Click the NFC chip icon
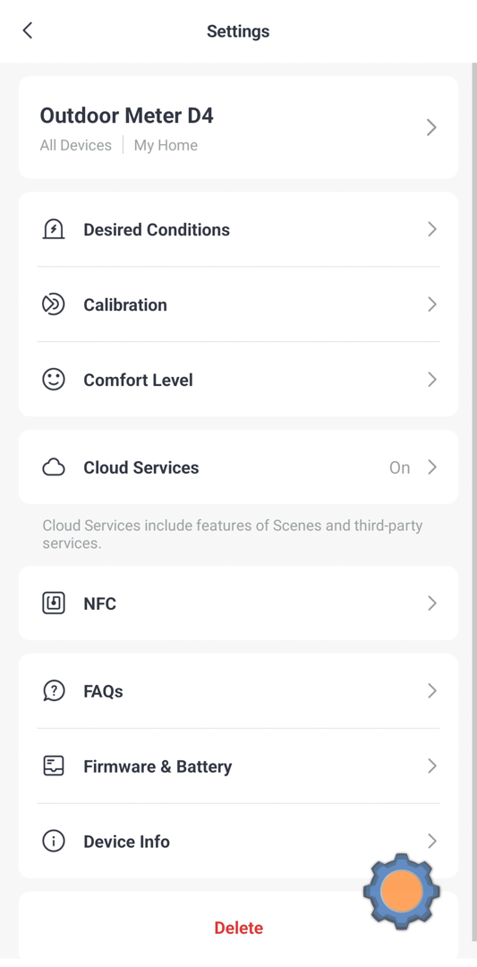Image resolution: width=477 pixels, height=967 pixels. (x=54, y=603)
